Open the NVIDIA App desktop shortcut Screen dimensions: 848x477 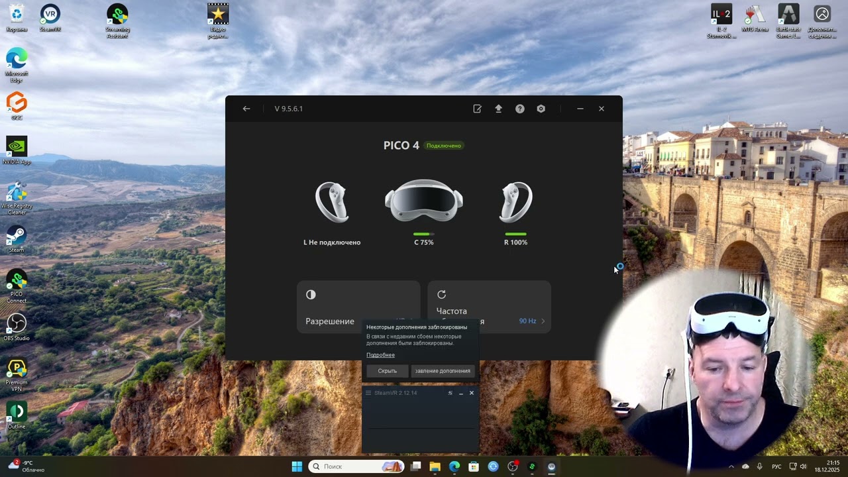(17, 150)
